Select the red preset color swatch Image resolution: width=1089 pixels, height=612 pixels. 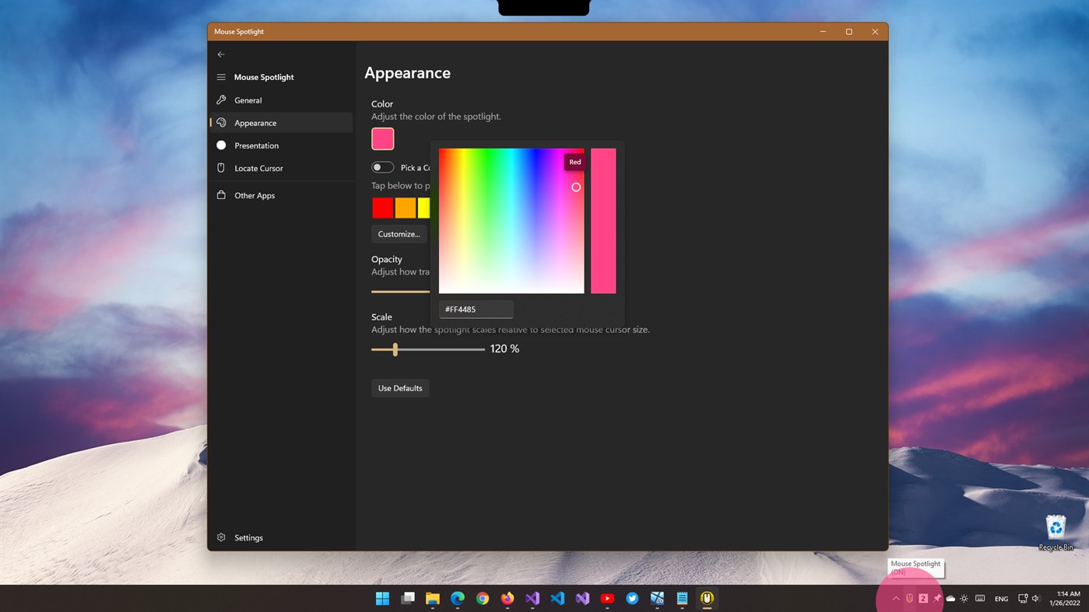(382, 208)
